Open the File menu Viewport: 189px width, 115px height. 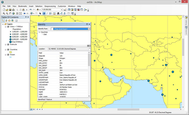[4, 6]
